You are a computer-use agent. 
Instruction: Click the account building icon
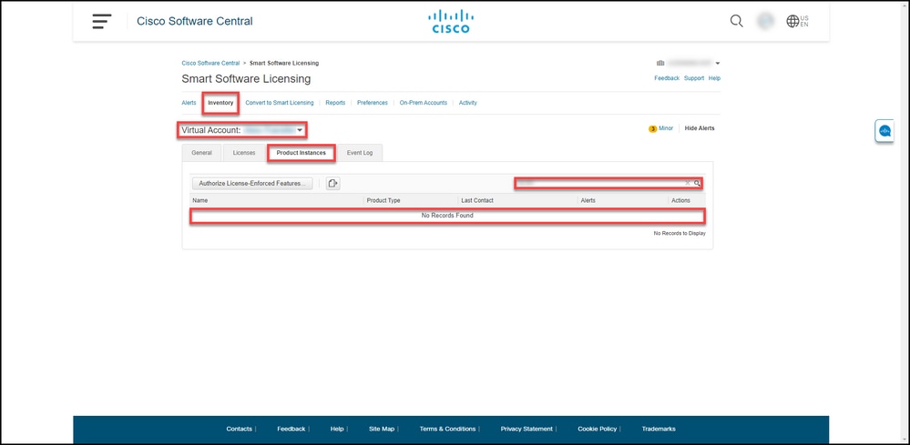pos(659,63)
